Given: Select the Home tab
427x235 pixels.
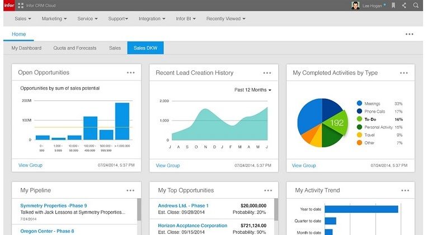Looking at the screenshot, I should pyautogui.click(x=19, y=34).
